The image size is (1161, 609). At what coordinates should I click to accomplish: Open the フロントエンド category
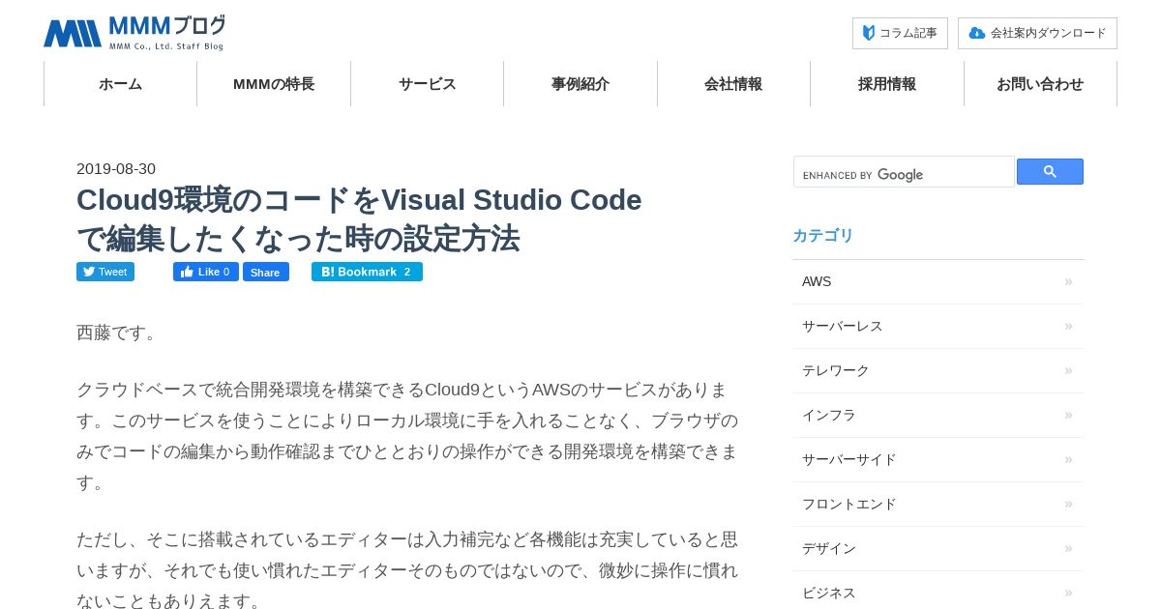(x=938, y=504)
